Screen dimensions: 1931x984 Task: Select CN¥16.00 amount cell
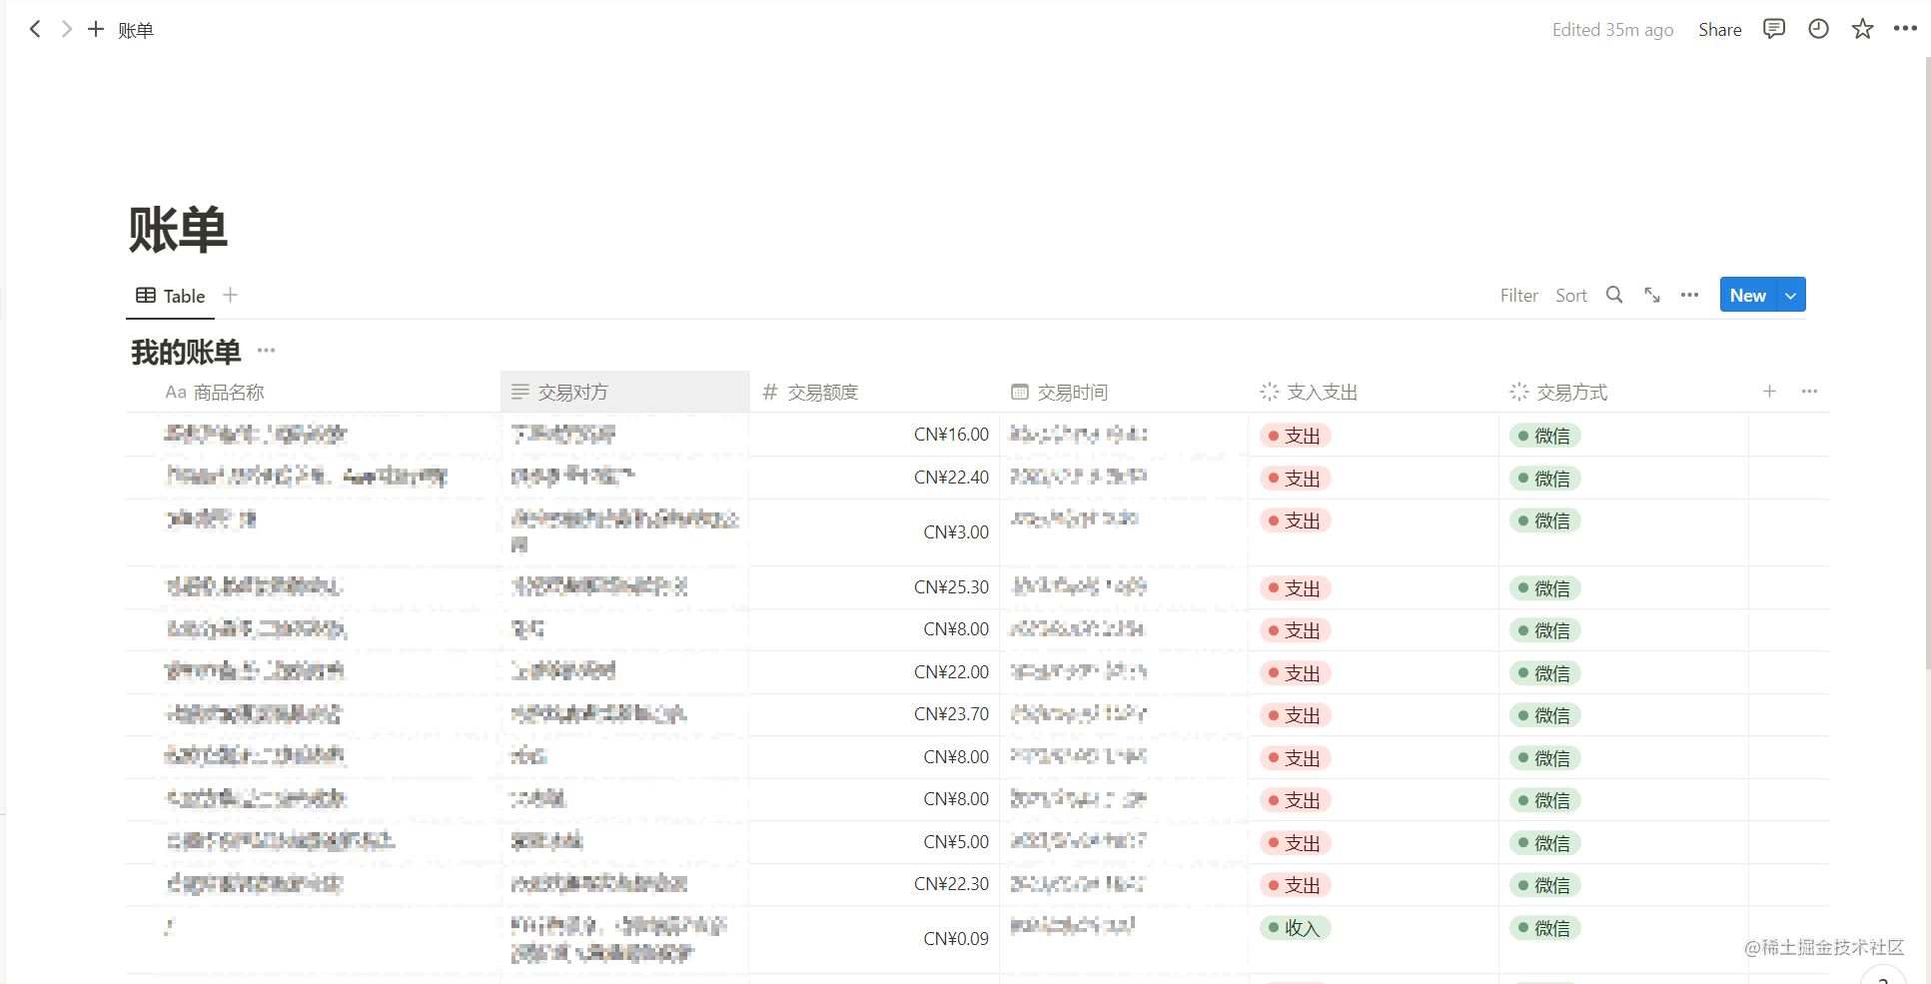point(874,435)
